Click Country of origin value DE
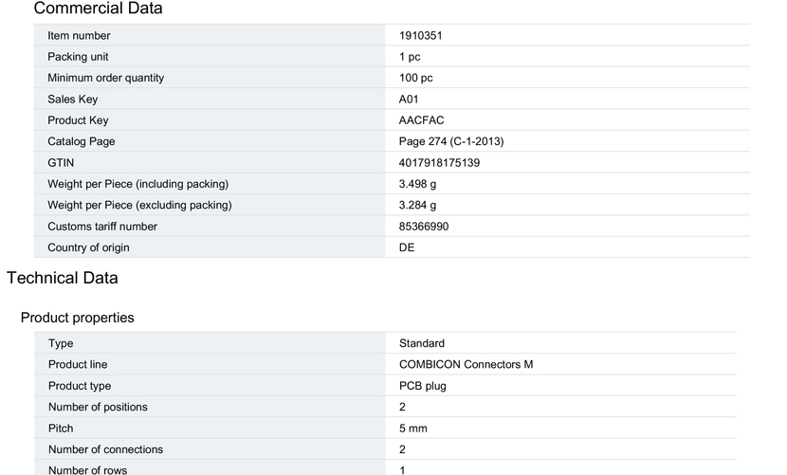The image size is (787, 475). (407, 247)
